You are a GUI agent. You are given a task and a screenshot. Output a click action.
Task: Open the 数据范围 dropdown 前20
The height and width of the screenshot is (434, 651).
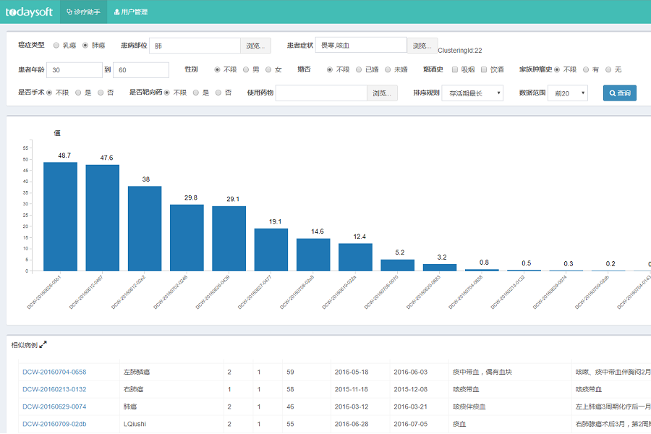[568, 93]
